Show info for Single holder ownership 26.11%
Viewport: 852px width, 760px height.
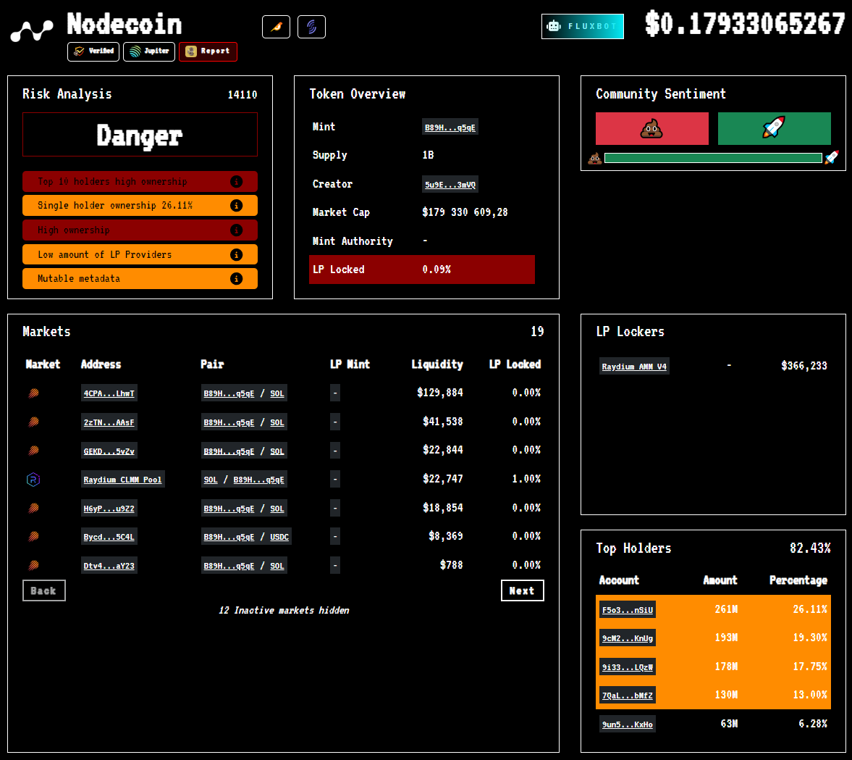237,206
